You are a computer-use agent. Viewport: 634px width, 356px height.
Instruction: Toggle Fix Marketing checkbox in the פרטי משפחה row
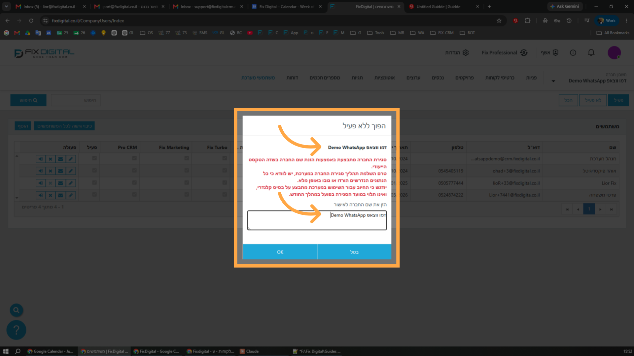coord(187,195)
